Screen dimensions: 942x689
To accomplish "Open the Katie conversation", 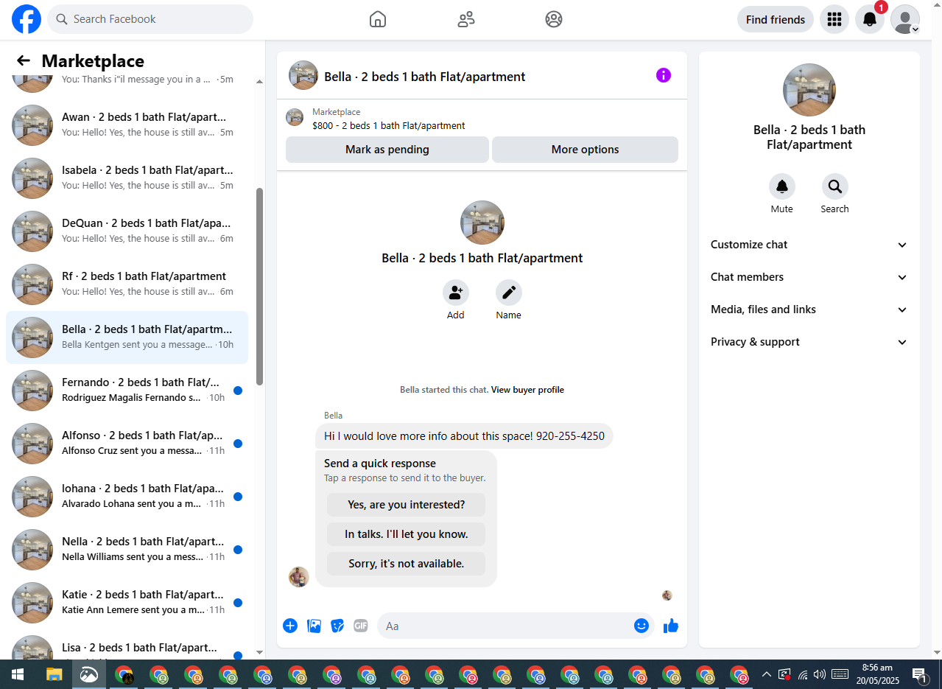I will coord(127,603).
